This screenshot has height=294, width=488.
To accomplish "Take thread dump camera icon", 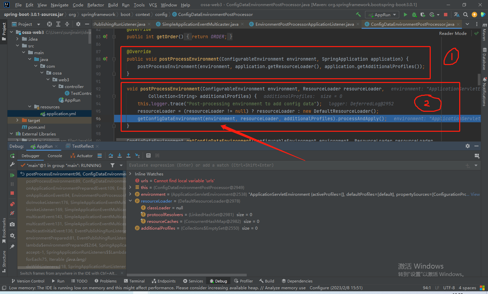I will 12,224.
